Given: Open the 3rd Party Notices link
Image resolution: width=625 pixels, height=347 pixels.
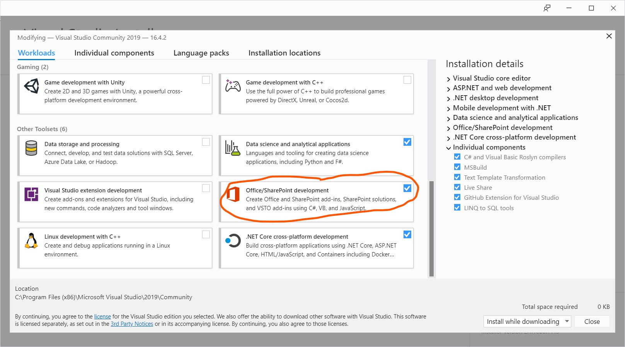Looking at the screenshot, I should 132,324.
